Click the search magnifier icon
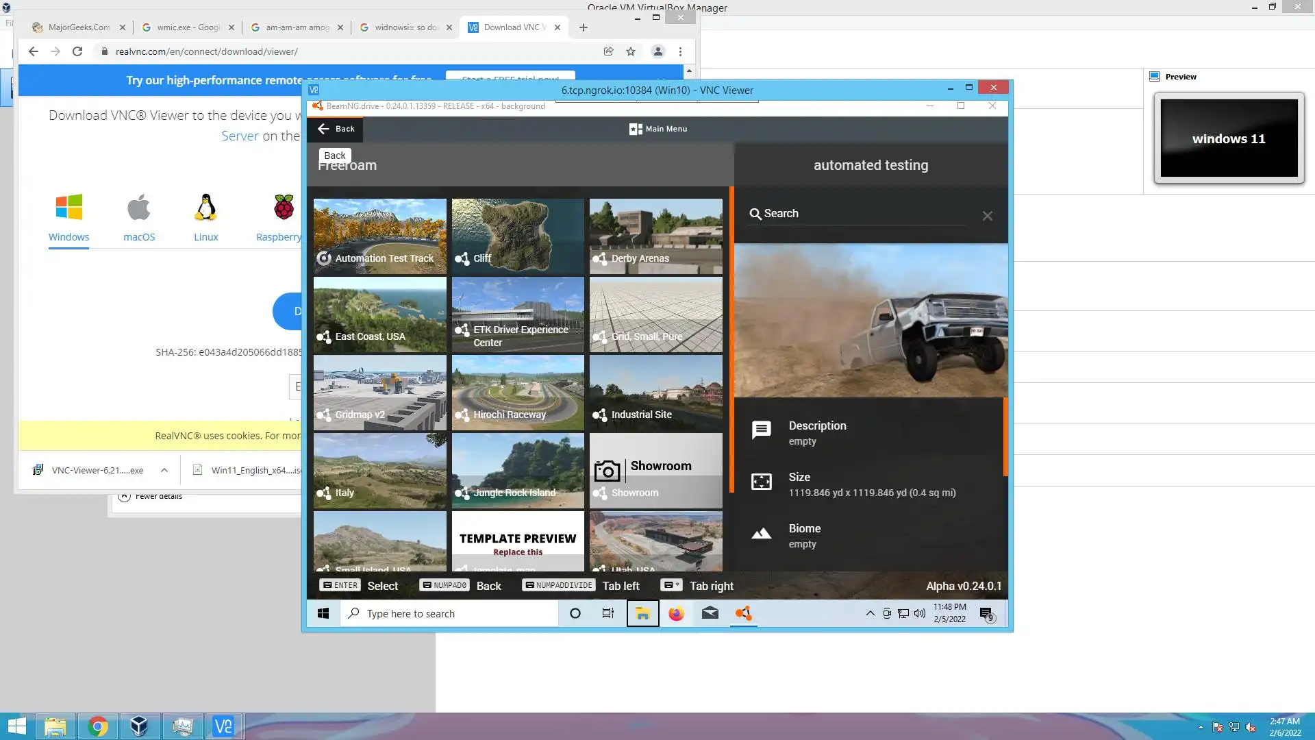The height and width of the screenshot is (740, 1315). click(x=755, y=214)
